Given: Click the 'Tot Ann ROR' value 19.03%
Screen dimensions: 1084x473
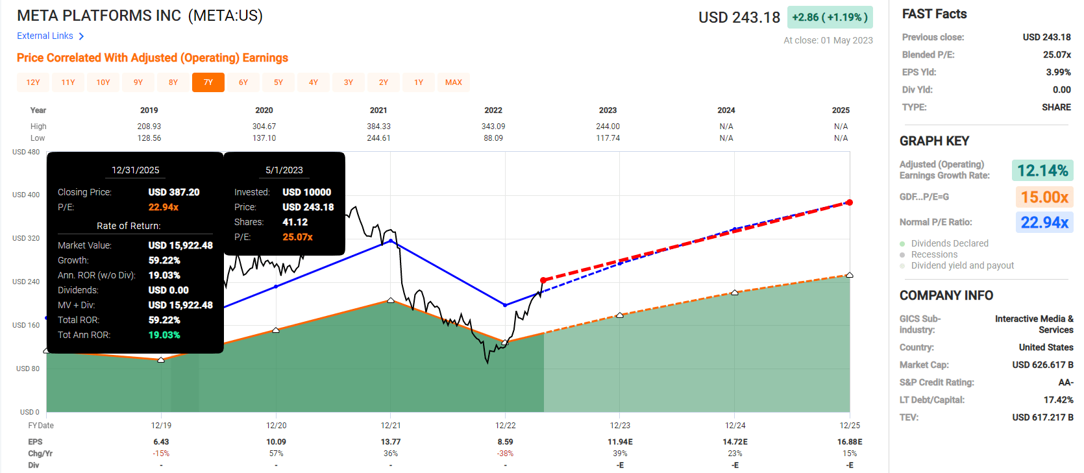Looking at the screenshot, I should pyautogui.click(x=164, y=335).
